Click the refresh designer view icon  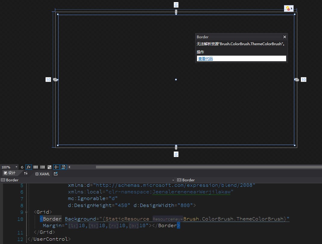click(22, 167)
